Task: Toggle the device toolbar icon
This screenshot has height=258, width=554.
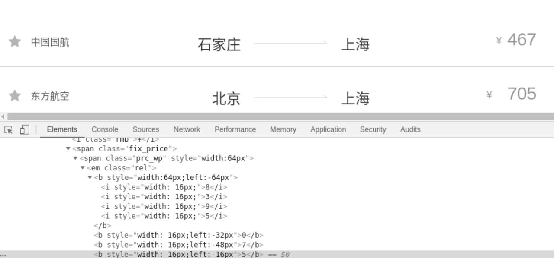Action: click(24, 129)
